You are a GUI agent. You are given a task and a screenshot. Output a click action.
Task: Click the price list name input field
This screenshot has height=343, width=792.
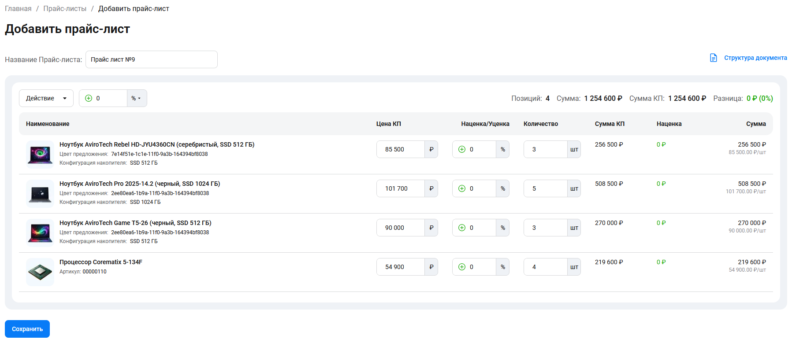(x=151, y=59)
